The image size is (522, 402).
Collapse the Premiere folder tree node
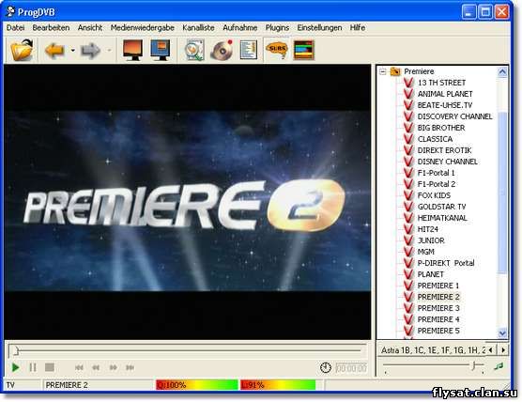tap(383, 71)
